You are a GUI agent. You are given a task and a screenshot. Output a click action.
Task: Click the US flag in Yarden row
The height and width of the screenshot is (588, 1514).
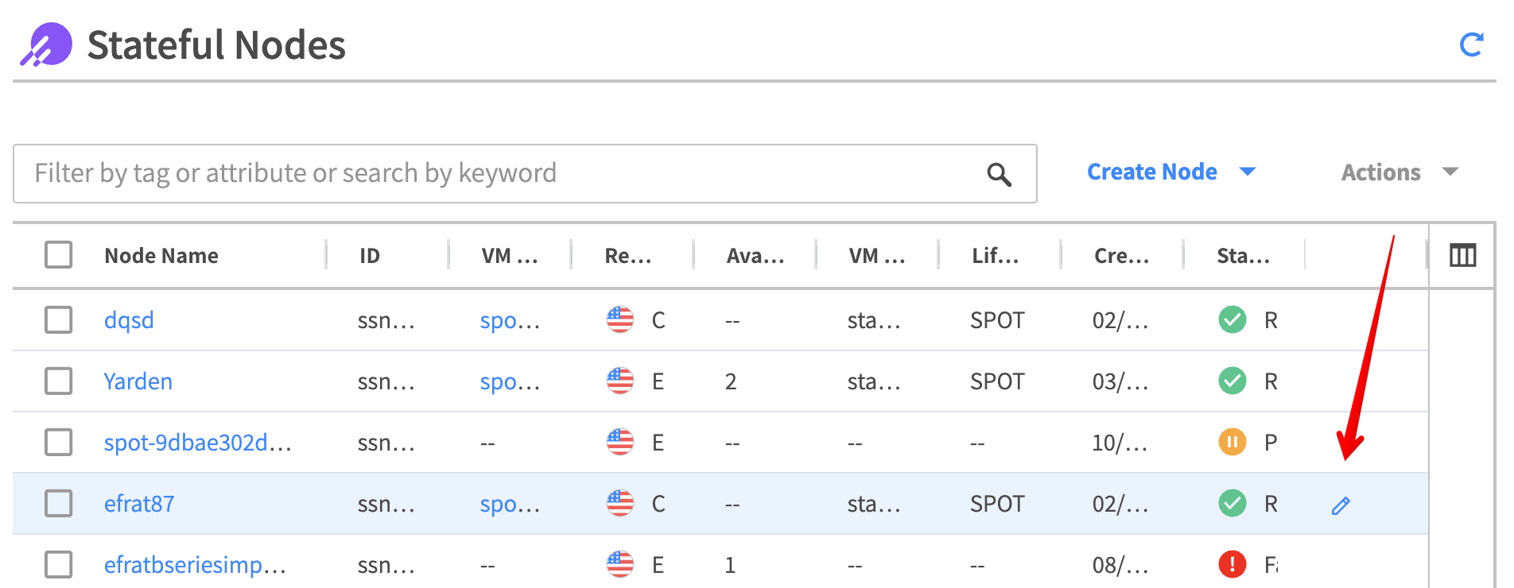point(619,381)
